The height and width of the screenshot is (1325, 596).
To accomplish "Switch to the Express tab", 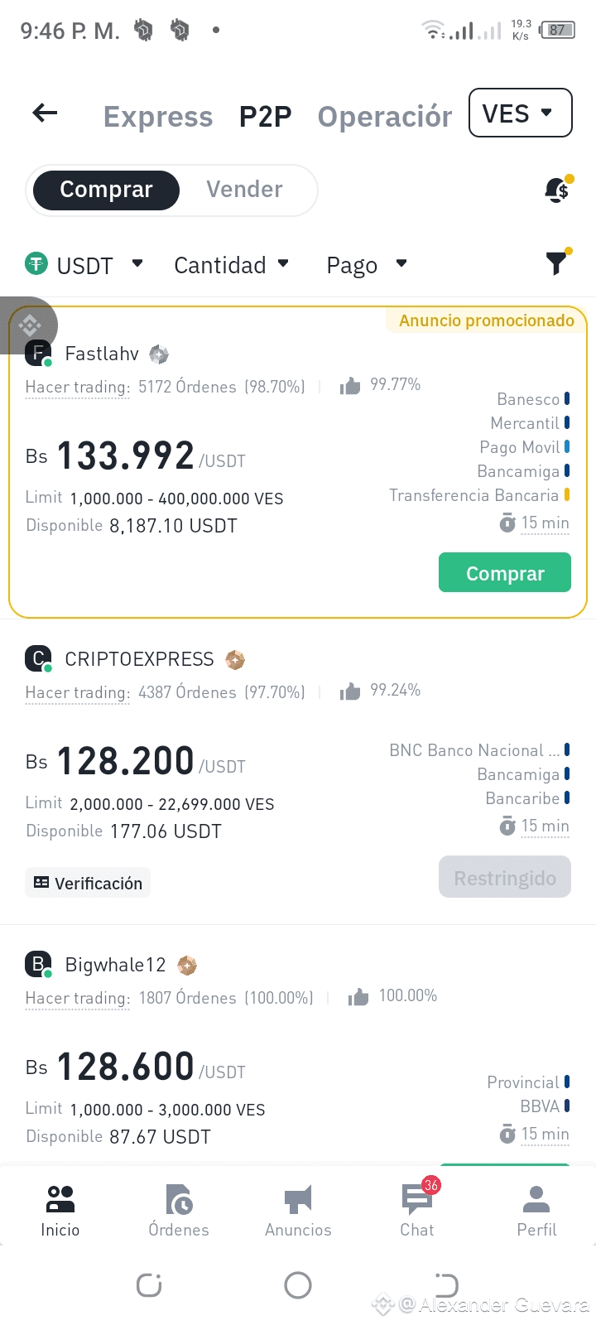I will click(x=158, y=117).
